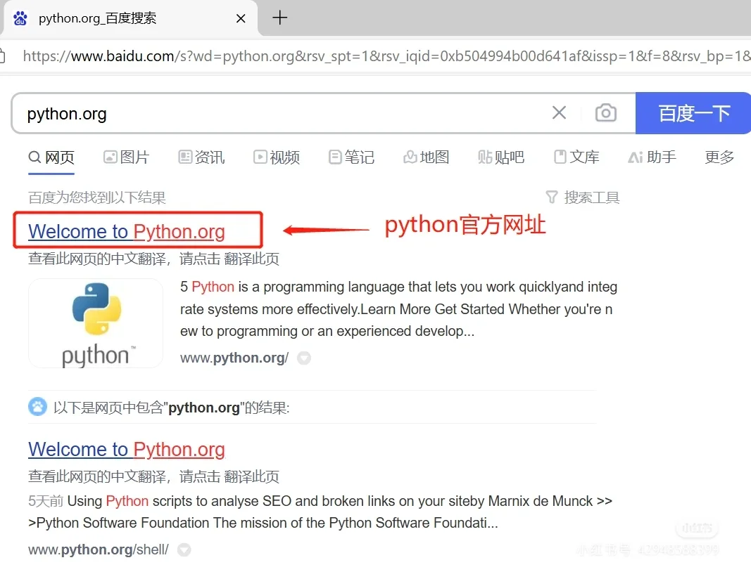Image resolution: width=751 pixels, height=579 pixels.
Task: Expand the arrow next to www.python.org/shell/
Action: coord(184,549)
